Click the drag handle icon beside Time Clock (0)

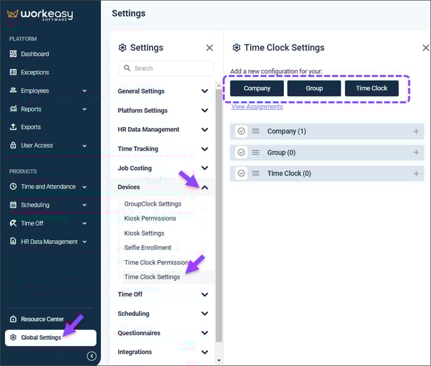[256, 173]
